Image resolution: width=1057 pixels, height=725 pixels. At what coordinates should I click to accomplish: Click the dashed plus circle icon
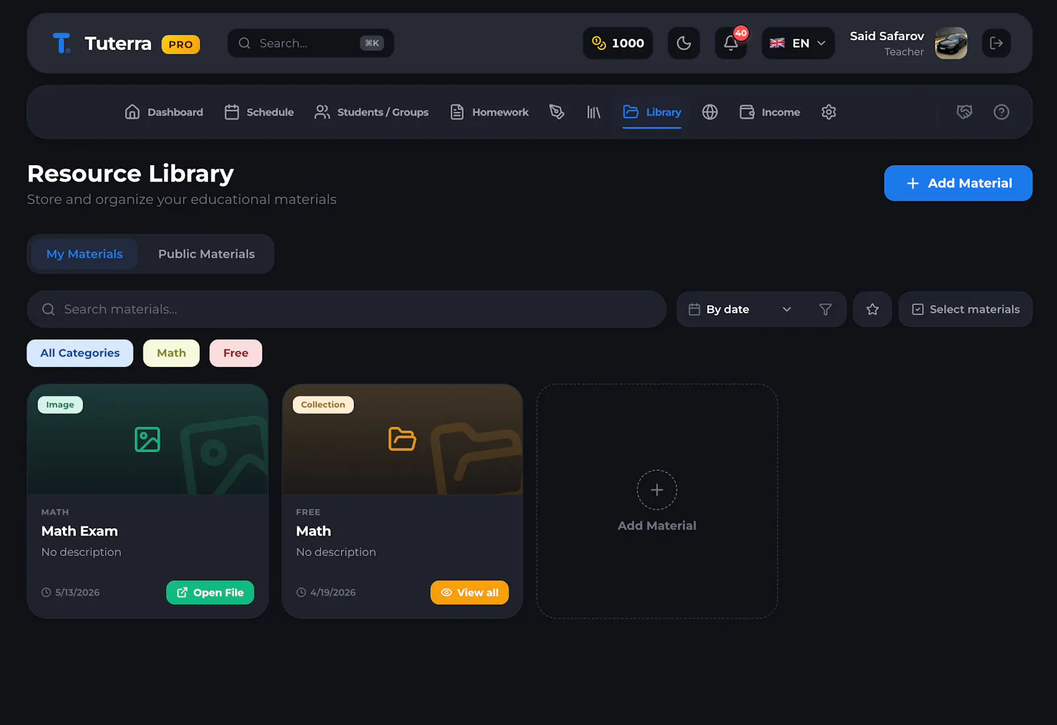click(657, 490)
